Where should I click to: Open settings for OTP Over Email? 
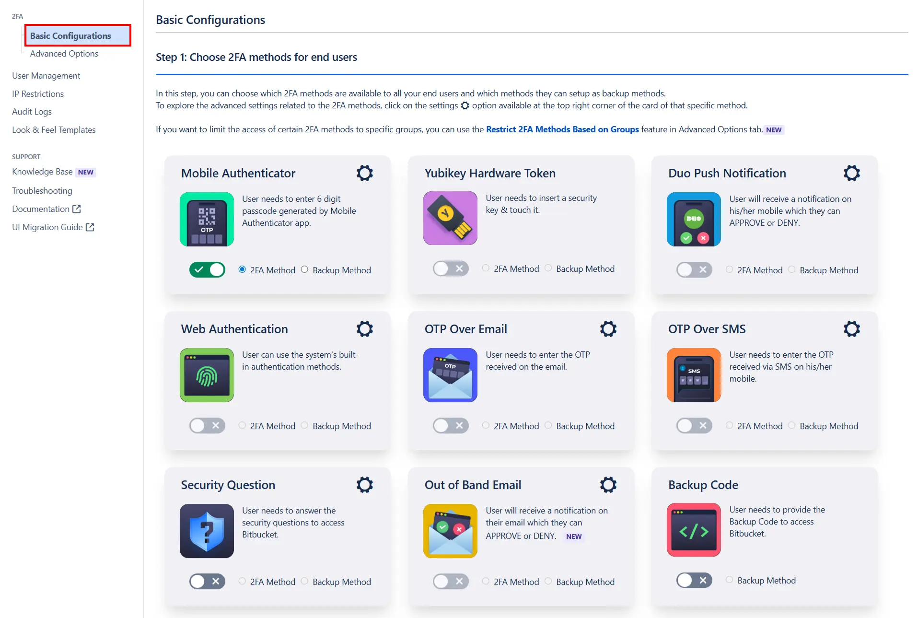point(608,329)
